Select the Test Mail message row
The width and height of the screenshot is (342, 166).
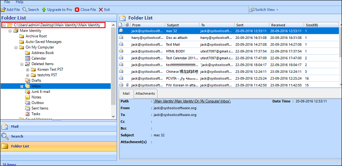229,45
